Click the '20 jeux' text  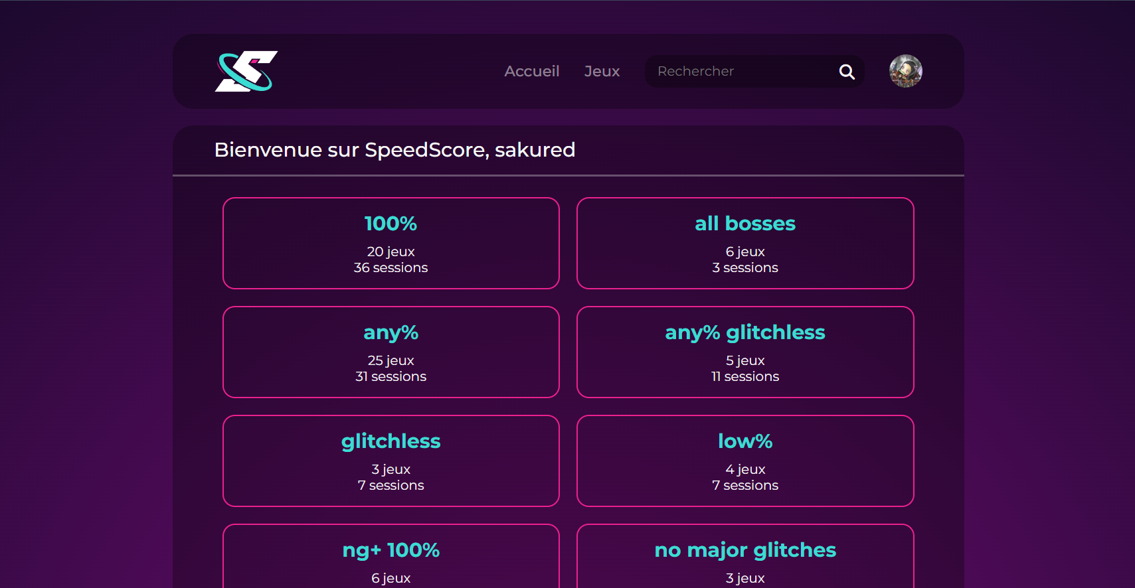point(391,252)
